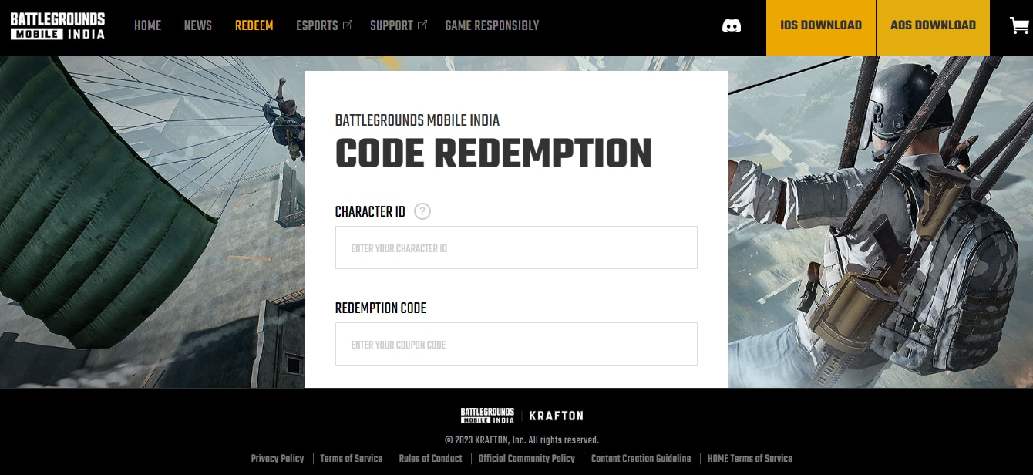Focus the Redemption Code input field

point(516,344)
